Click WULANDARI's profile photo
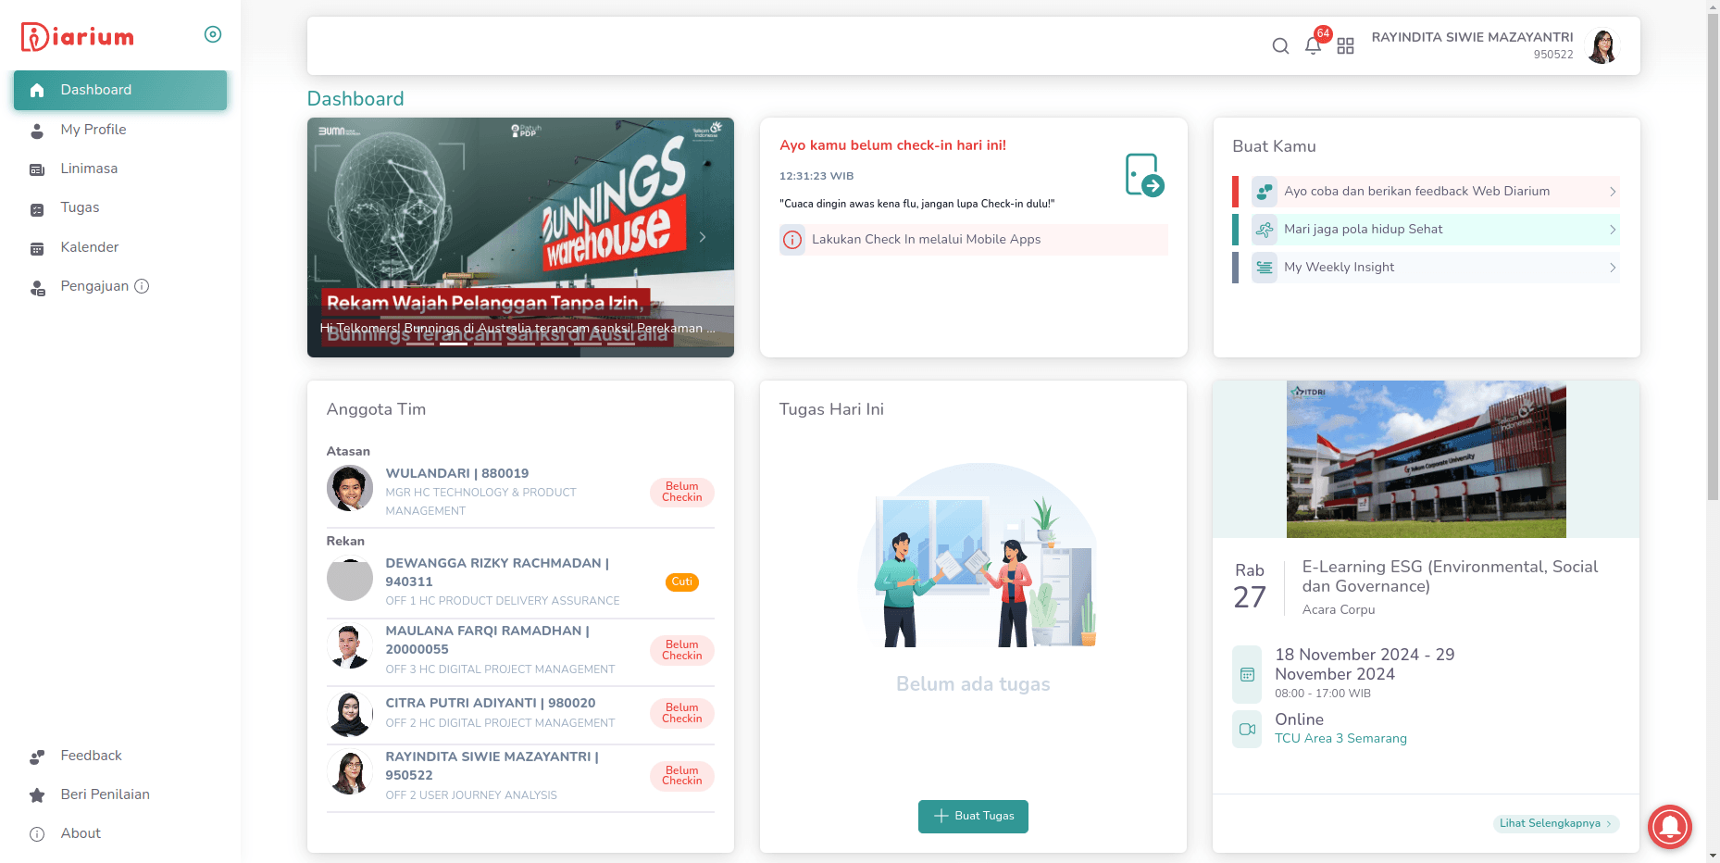 click(350, 488)
